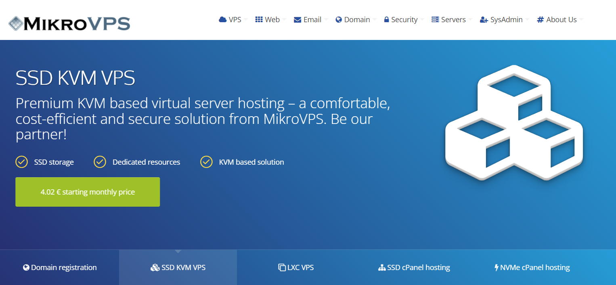The image size is (616, 285).
Task: Click the hash icon beside About Us
Action: pyautogui.click(x=541, y=20)
